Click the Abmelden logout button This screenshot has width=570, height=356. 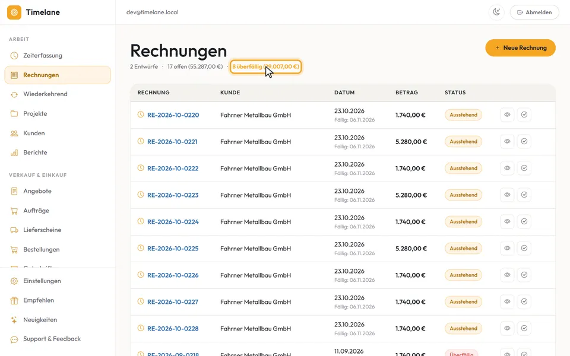tap(534, 12)
